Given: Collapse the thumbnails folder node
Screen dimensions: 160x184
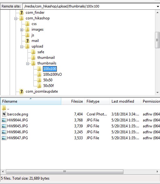Looking at the screenshot, I should click(27, 64).
